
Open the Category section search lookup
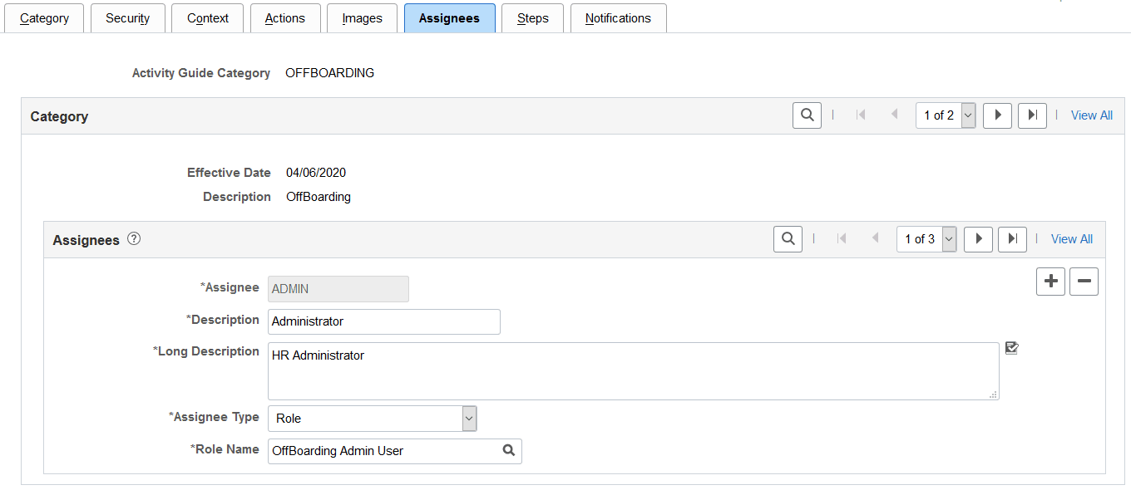pos(806,115)
